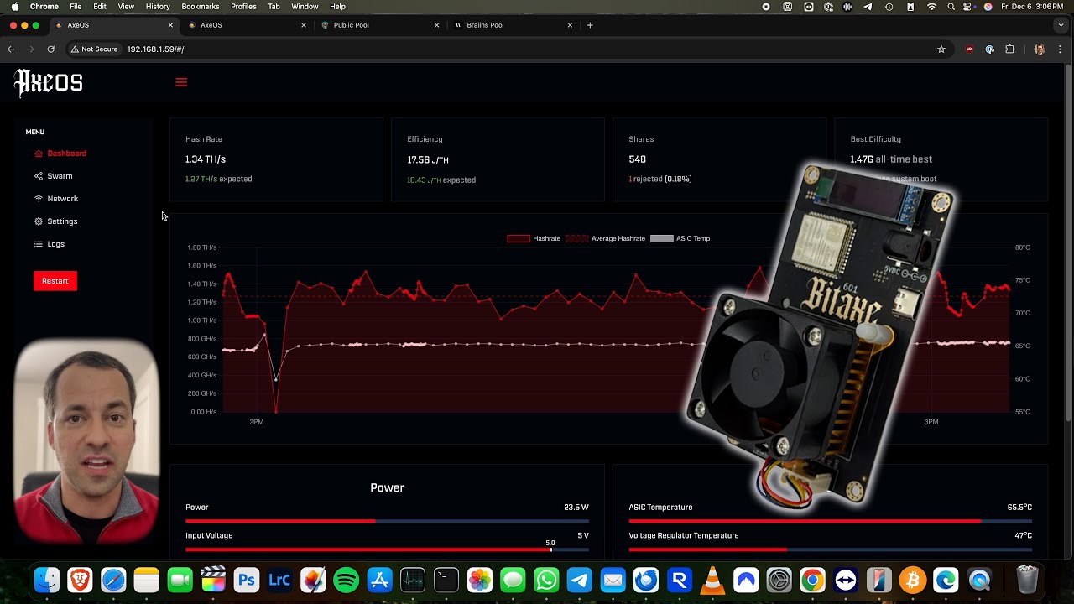
Task: Open Chrome's three-dot menu
Action: click(x=1061, y=49)
